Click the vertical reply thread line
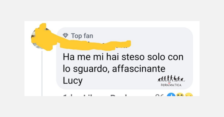 pyautogui.click(x=42, y=73)
